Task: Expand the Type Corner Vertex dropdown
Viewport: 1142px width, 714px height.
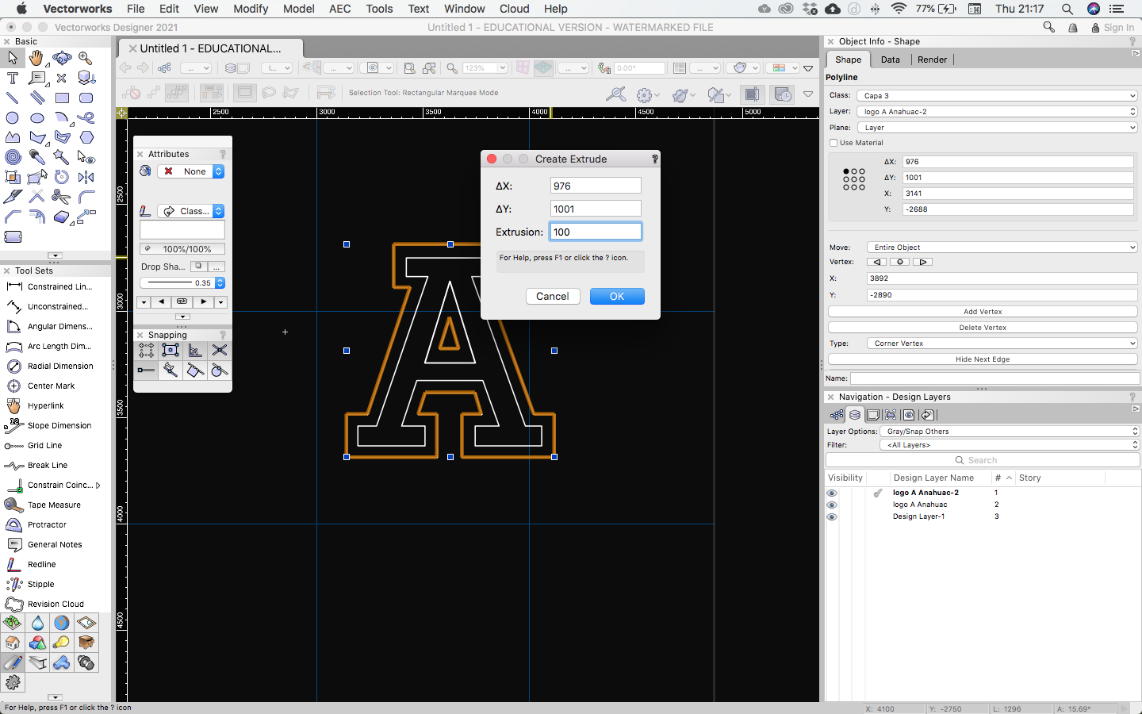Action: pyautogui.click(x=1002, y=344)
